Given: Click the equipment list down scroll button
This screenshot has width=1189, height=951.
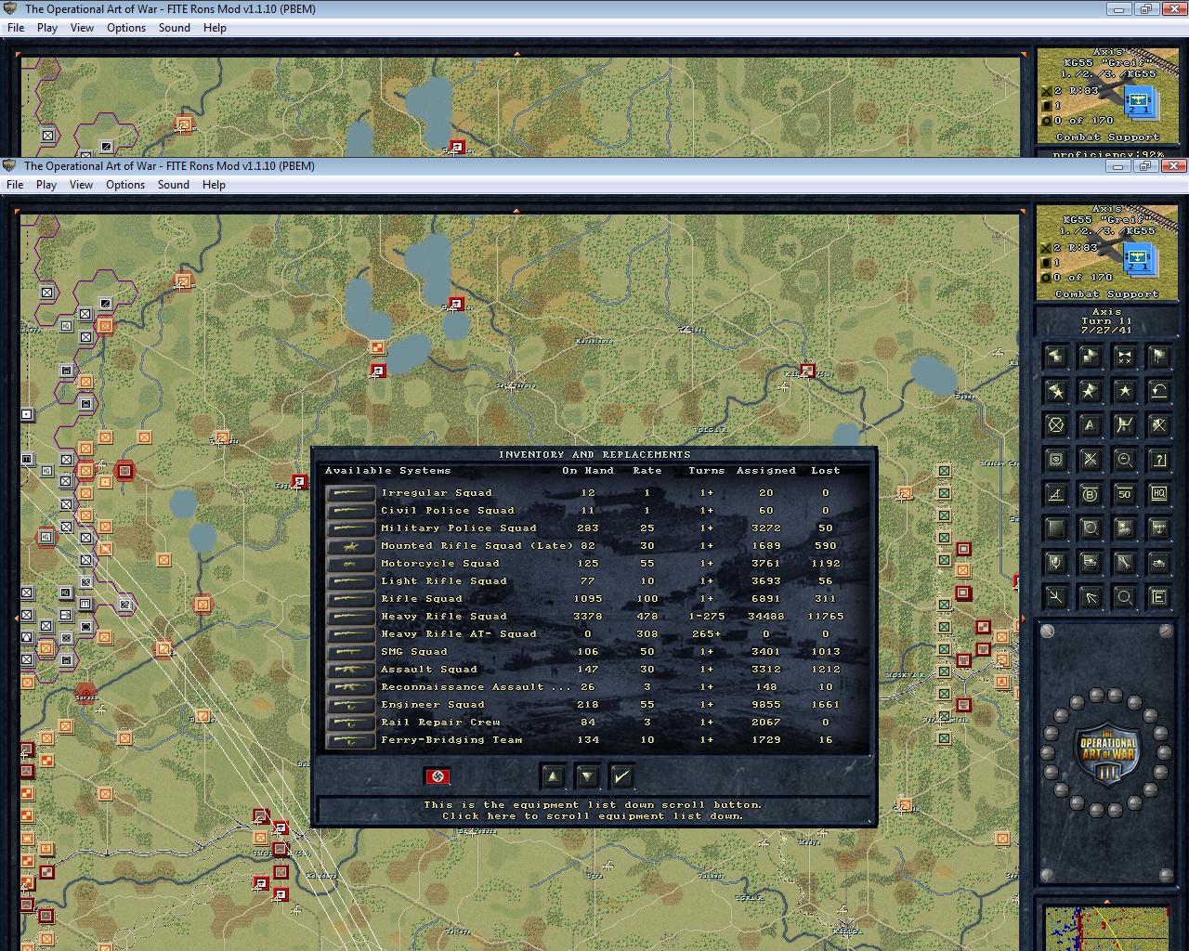Looking at the screenshot, I should pos(587,776).
